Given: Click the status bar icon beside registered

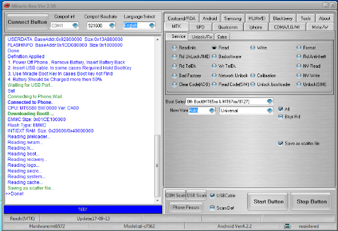Looking at the screenshot, I should 287,226.
